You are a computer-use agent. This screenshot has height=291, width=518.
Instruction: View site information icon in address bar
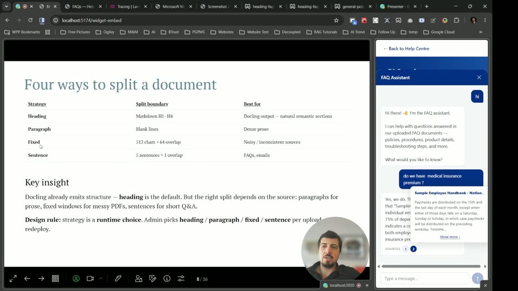(x=56, y=20)
